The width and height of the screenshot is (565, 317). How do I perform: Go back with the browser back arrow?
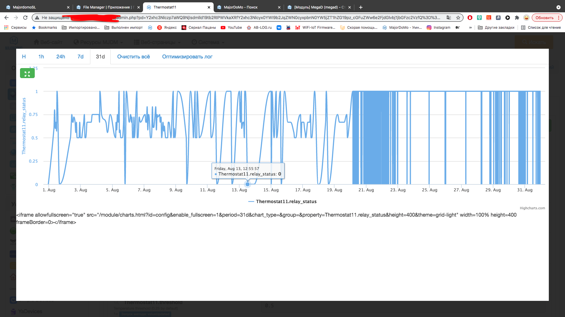click(x=6, y=18)
